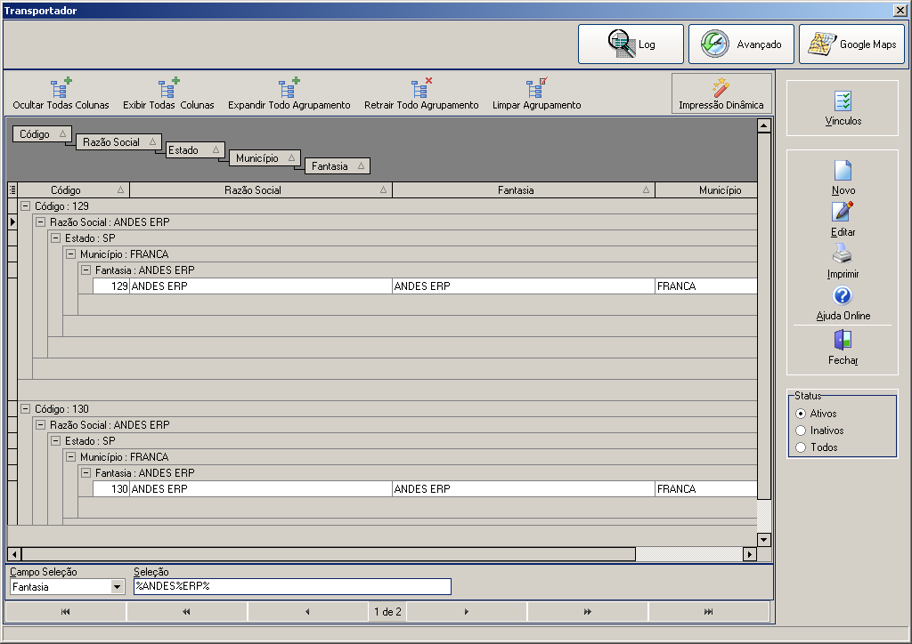Go to next record arrow
Image resolution: width=912 pixels, height=644 pixels.
point(467,611)
